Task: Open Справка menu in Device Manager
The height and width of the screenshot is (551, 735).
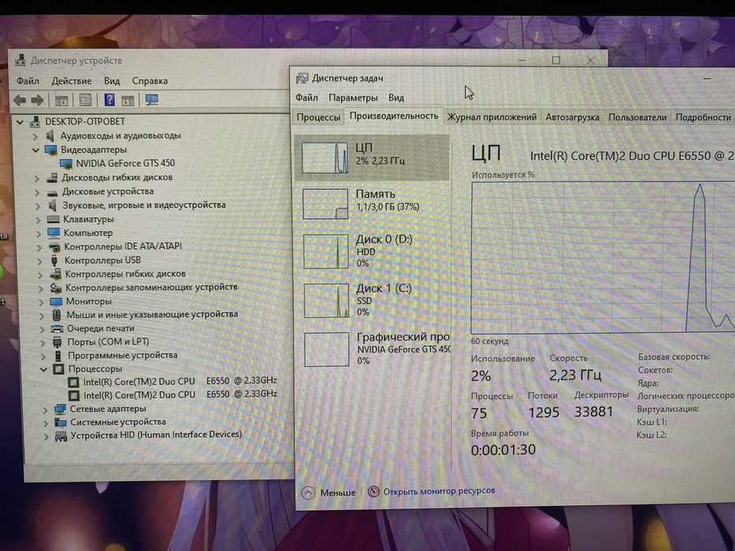Action: [x=150, y=80]
